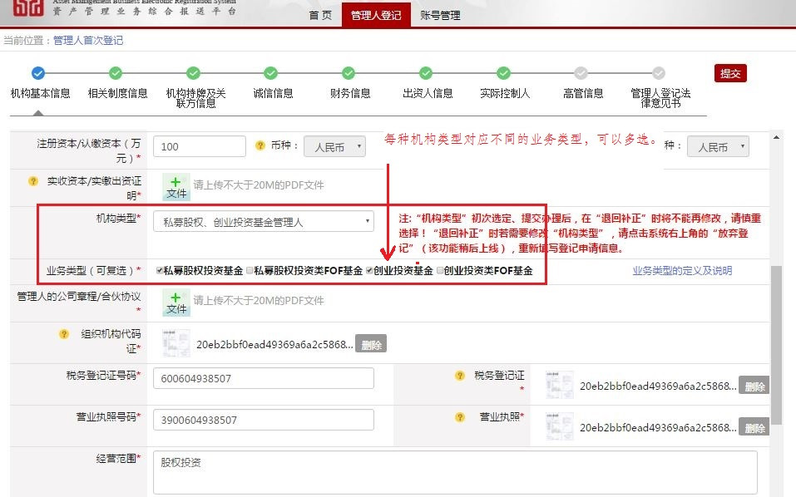Uncheck 私募股权投资基金 checkbox

tap(160, 271)
